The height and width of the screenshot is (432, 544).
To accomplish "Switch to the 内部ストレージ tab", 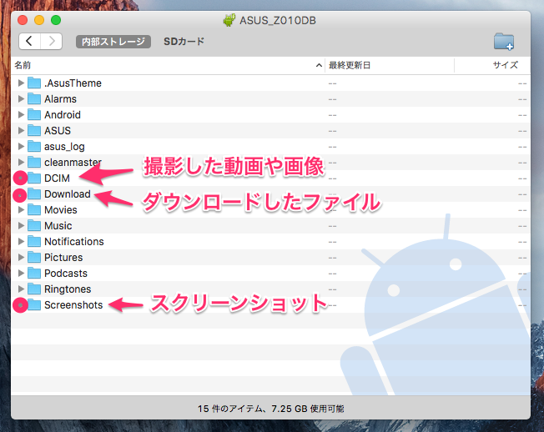I will [x=113, y=42].
